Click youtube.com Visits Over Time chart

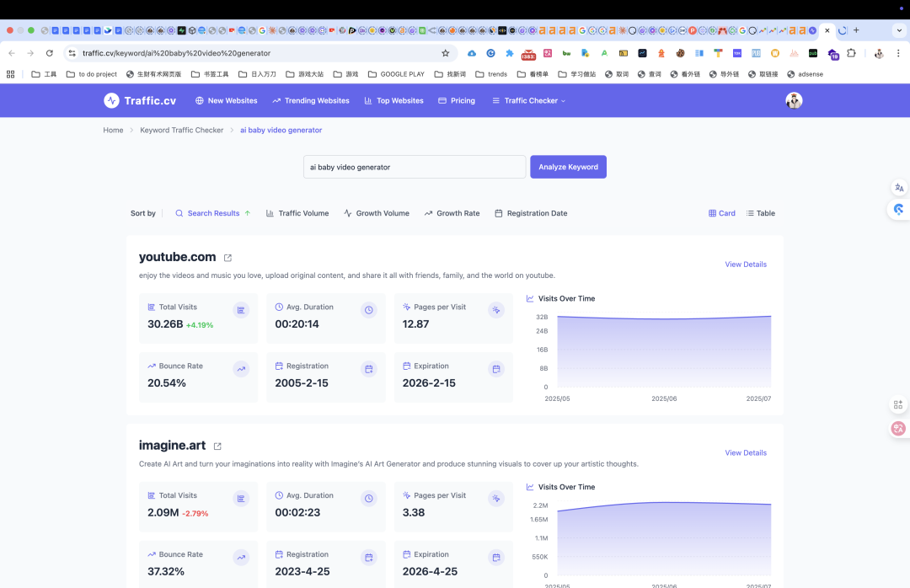click(664, 352)
